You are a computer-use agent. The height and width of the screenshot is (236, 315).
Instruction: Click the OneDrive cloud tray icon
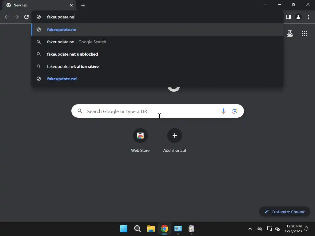[x=260, y=229]
